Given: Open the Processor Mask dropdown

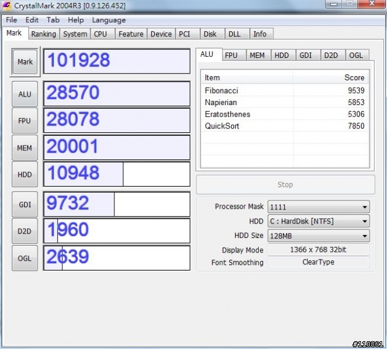Looking at the screenshot, I should coord(319,207).
